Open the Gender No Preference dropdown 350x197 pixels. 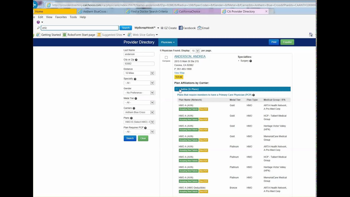click(x=139, y=93)
